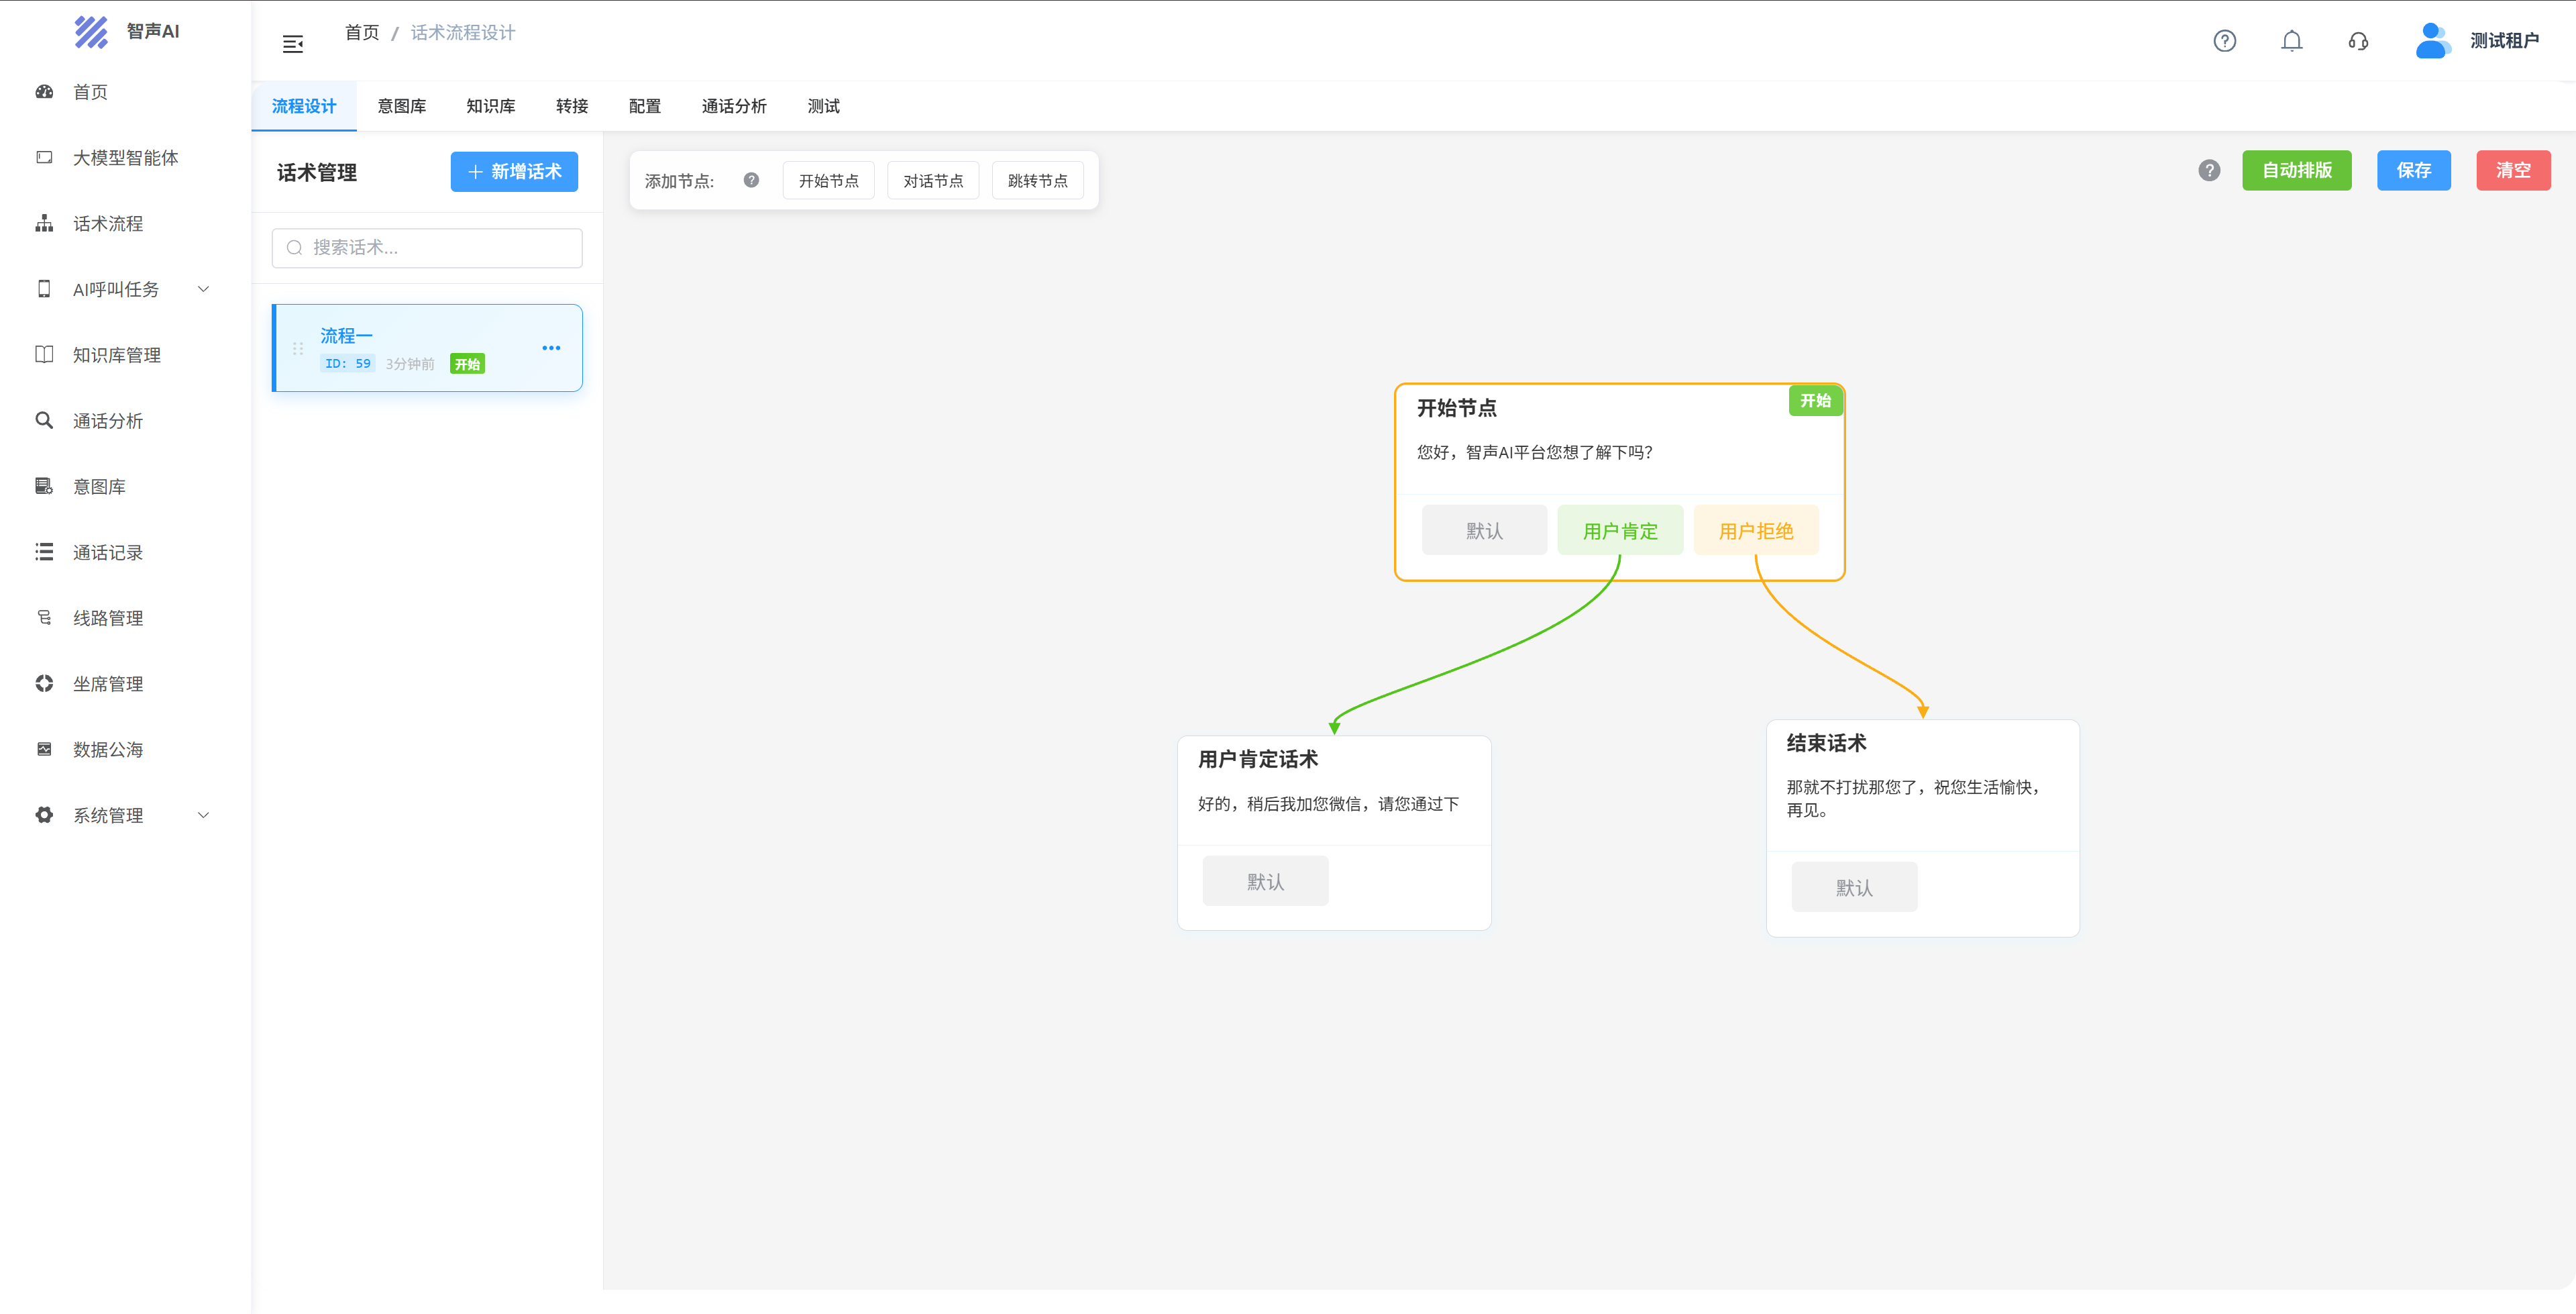The width and height of the screenshot is (2576, 1314).
Task: Select the 用户拒绝 branch on 开始节点
Action: pos(1755,530)
